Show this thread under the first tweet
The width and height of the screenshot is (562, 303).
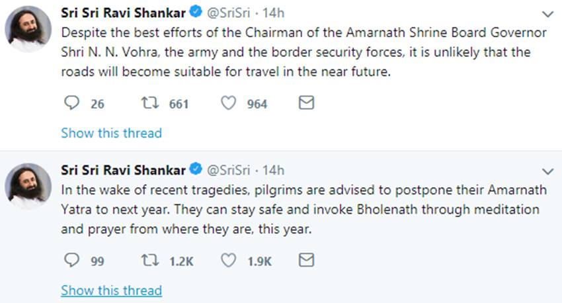[x=111, y=133]
